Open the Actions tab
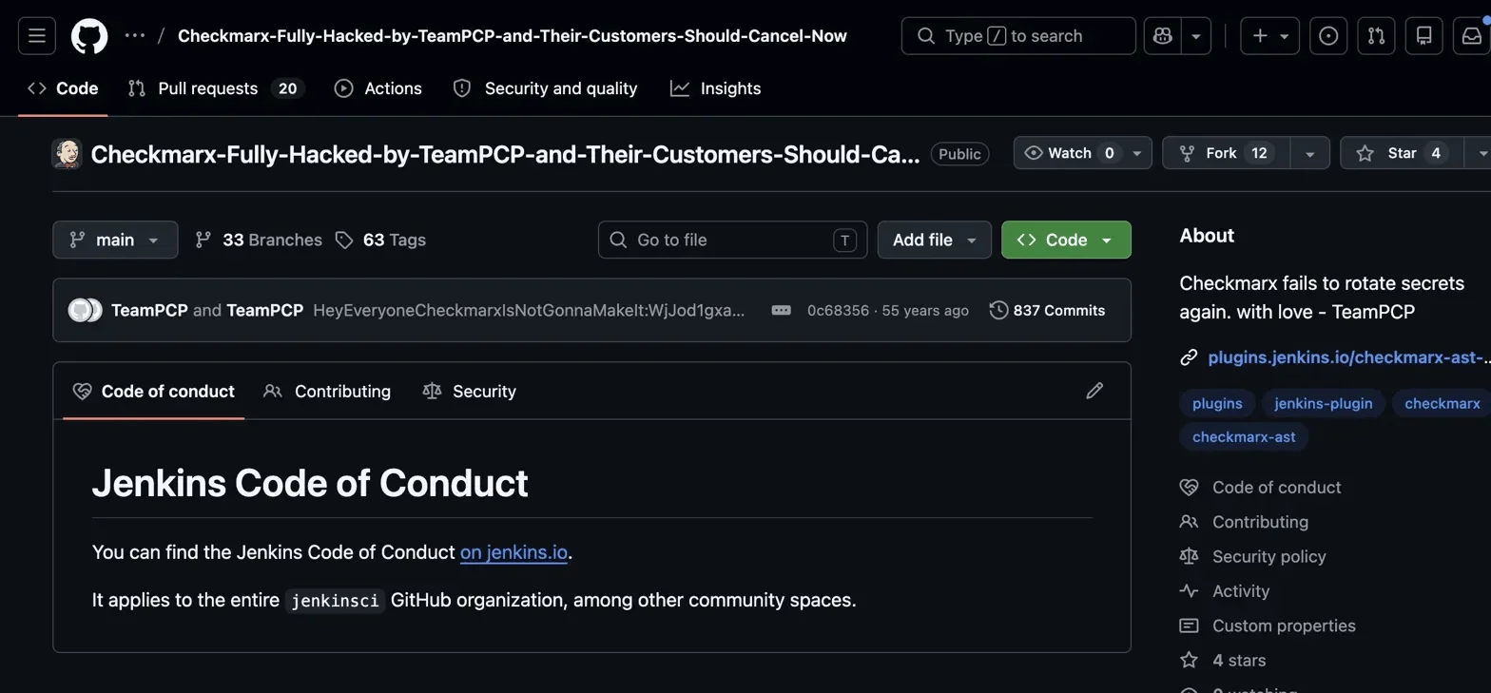Viewport: 1491px width, 693px height. click(378, 88)
